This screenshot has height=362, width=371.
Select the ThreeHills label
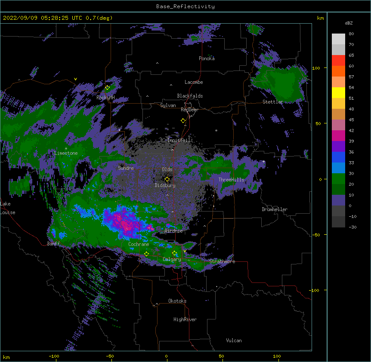tap(231, 180)
